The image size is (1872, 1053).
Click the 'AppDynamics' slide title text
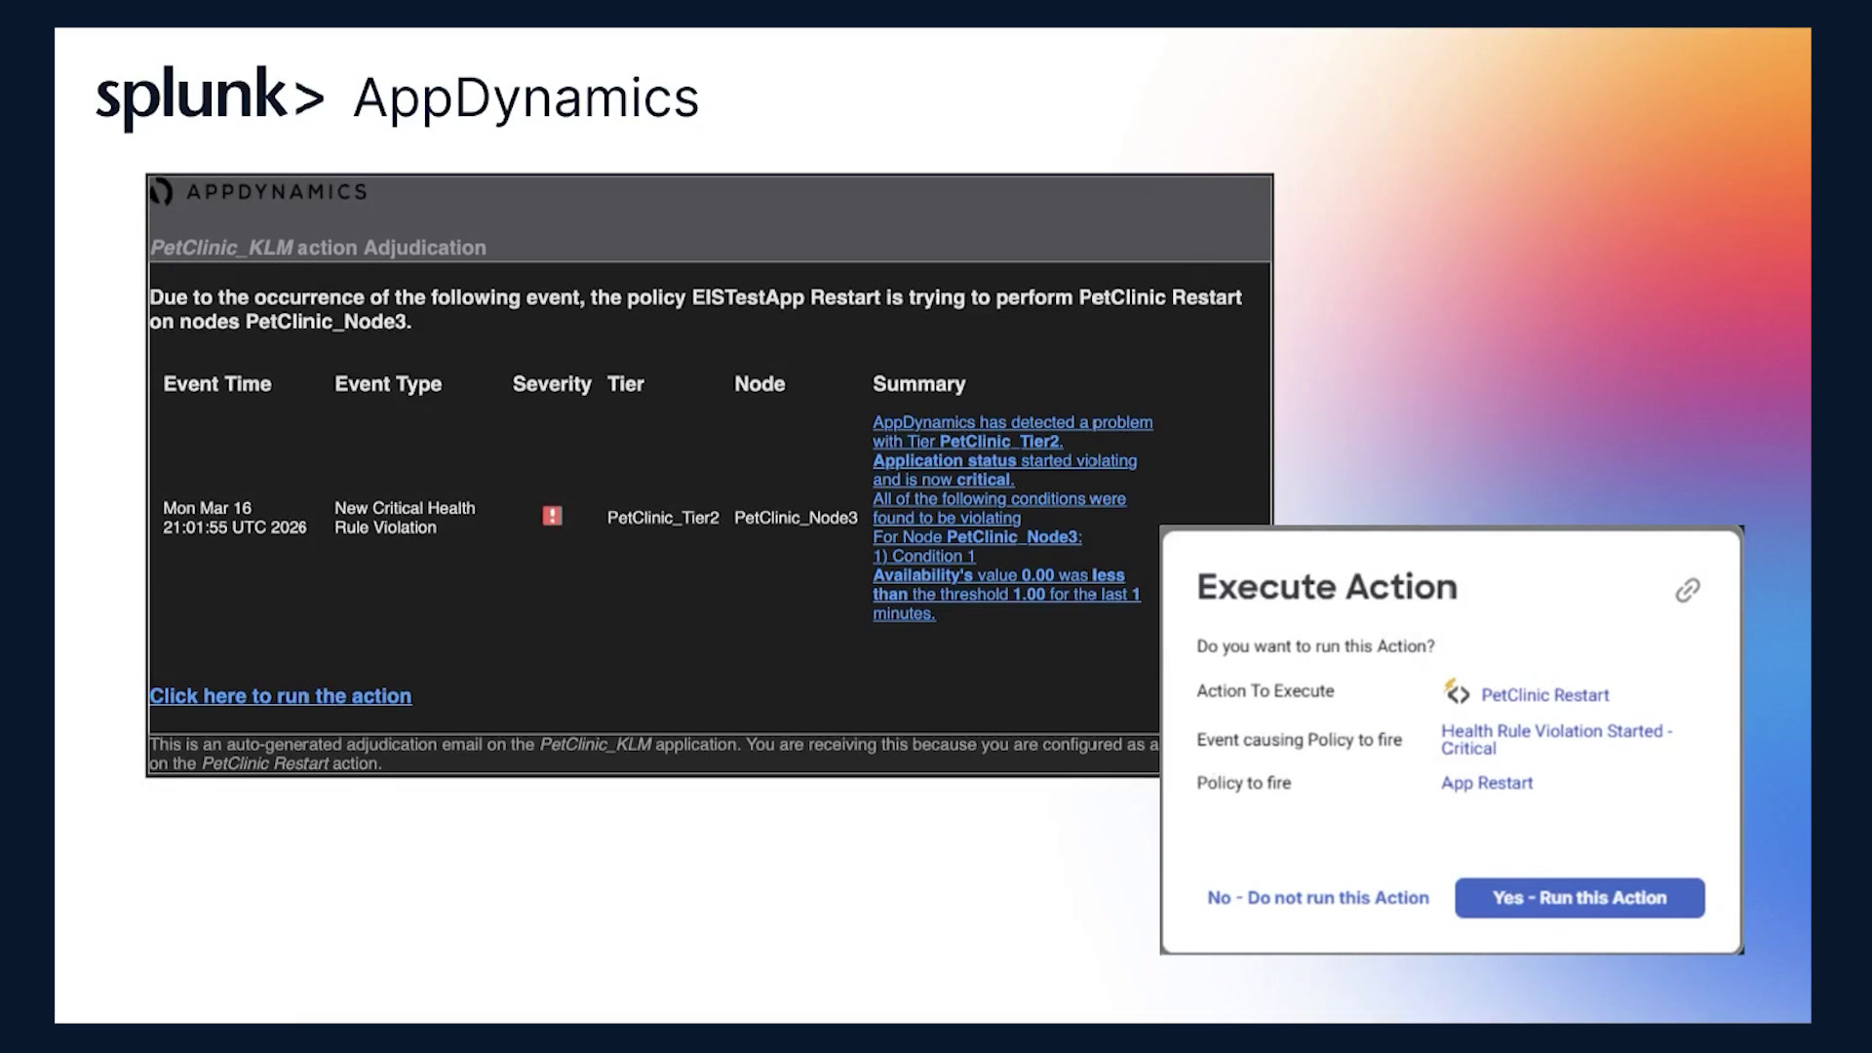(x=526, y=98)
